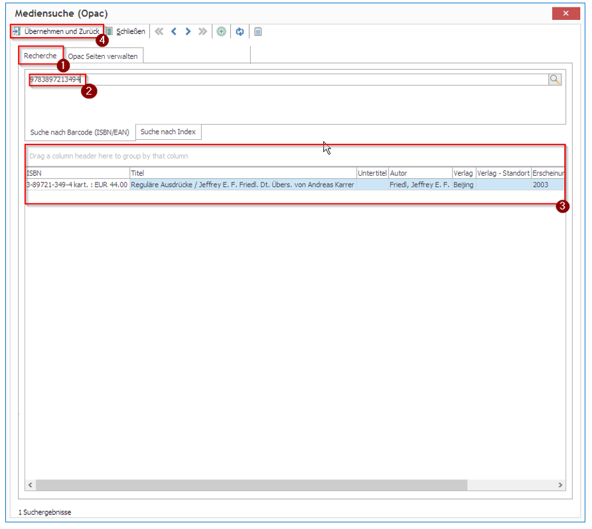The width and height of the screenshot is (592, 529).
Task: Click the blue refresh arrows icon
Action: pos(240,32)
